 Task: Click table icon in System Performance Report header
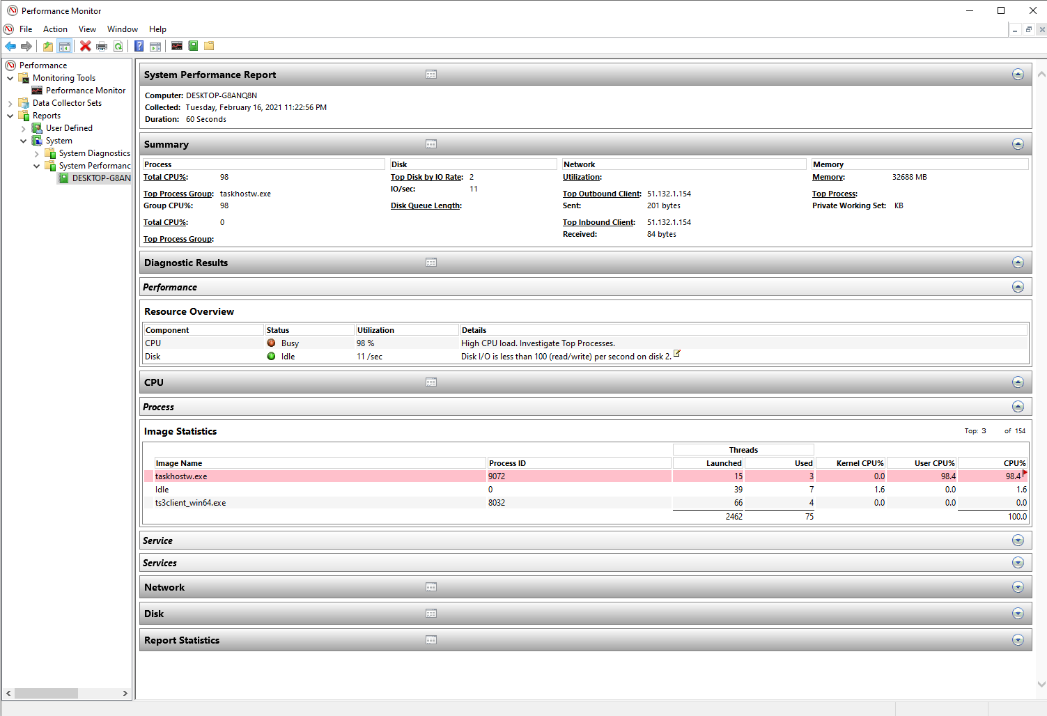click(x=431, y=75)
